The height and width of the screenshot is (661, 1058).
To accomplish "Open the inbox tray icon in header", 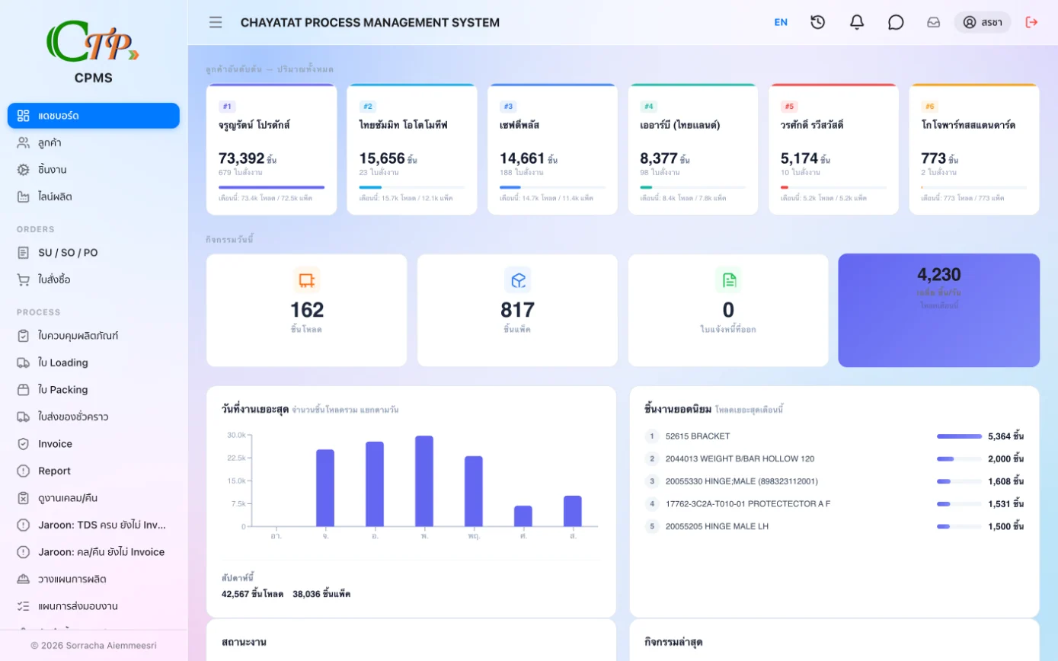I will pyautogui.click(x=933, y=22).
